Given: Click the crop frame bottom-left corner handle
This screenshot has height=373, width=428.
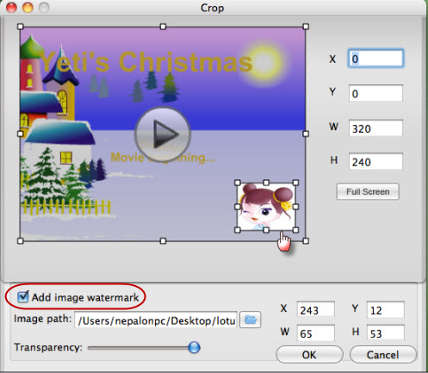Looking at the screenshot, I should click(x=20, y=241).
